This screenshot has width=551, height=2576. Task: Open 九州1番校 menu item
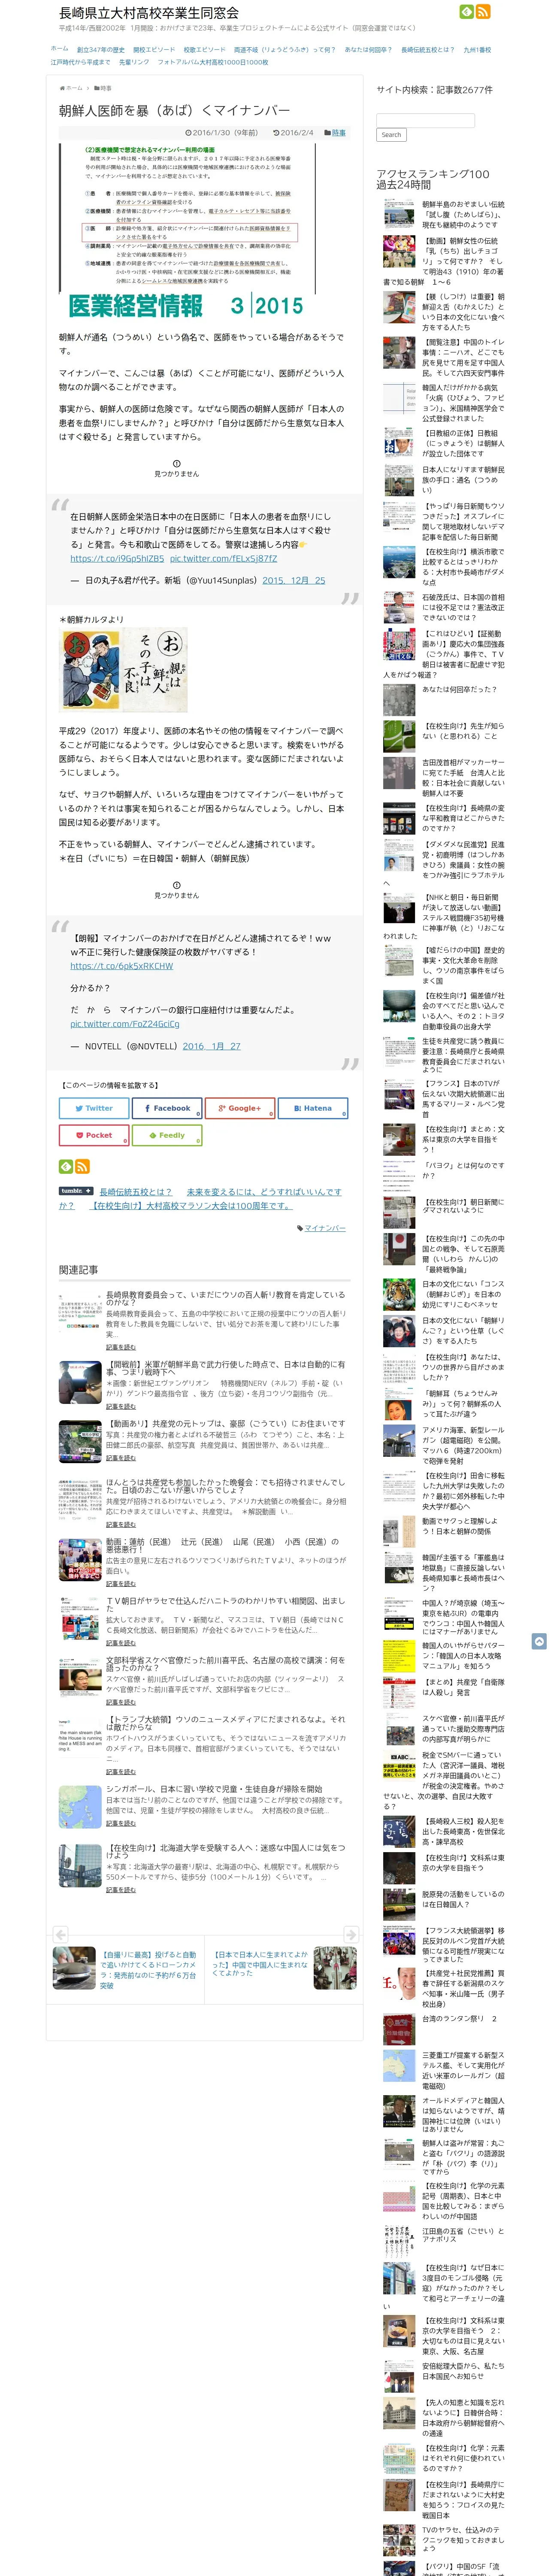click(477, 49)
